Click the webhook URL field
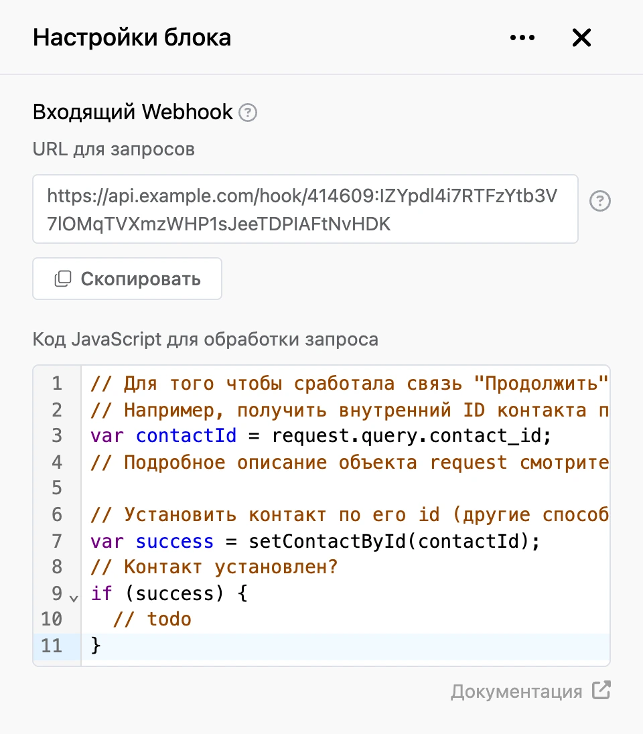 [x=305, y=209]
